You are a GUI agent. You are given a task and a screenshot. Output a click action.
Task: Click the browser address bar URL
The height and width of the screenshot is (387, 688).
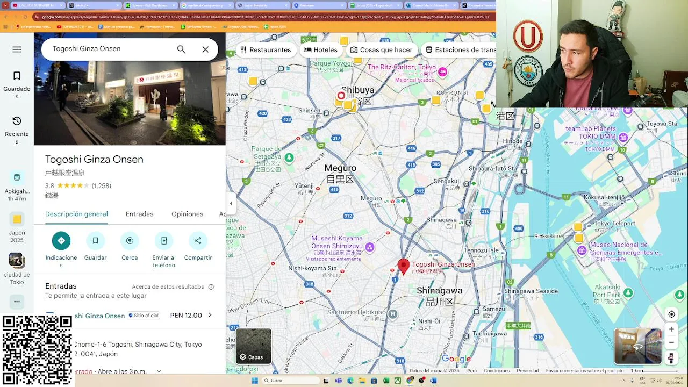(x=265, y=17)
